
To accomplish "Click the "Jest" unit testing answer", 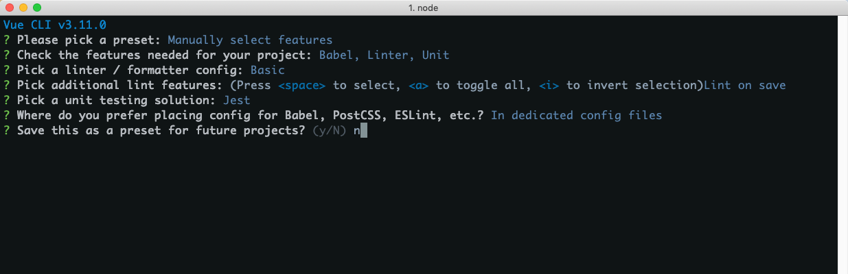I will pyautogui.click(x=236, y=100).
